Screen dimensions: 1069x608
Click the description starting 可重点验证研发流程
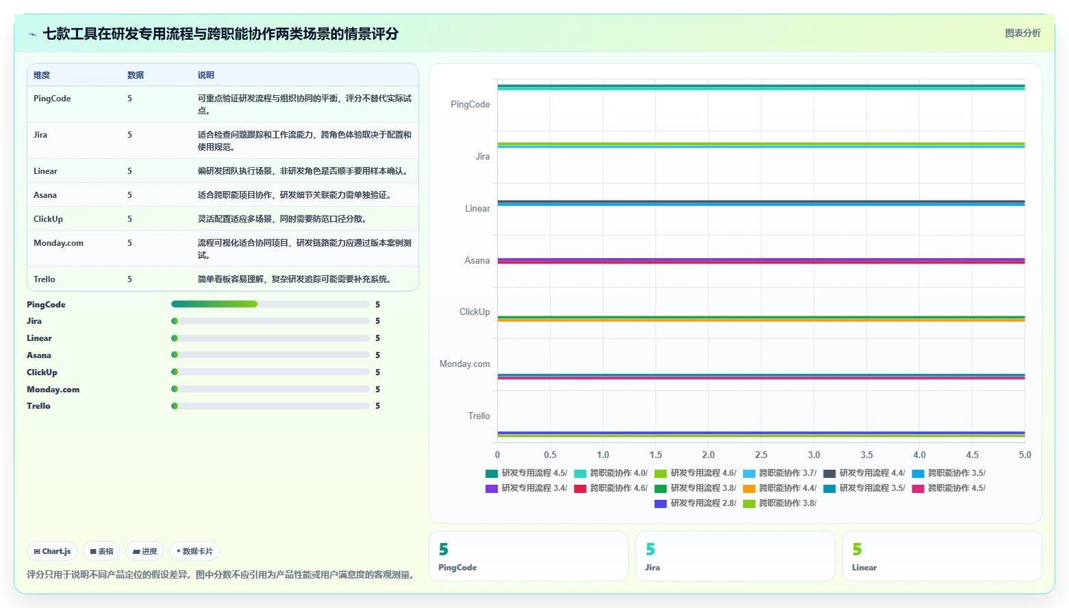pyautogui.click(x=305, y=105)
